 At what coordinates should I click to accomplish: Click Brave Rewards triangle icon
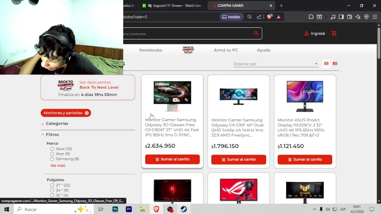278,17
